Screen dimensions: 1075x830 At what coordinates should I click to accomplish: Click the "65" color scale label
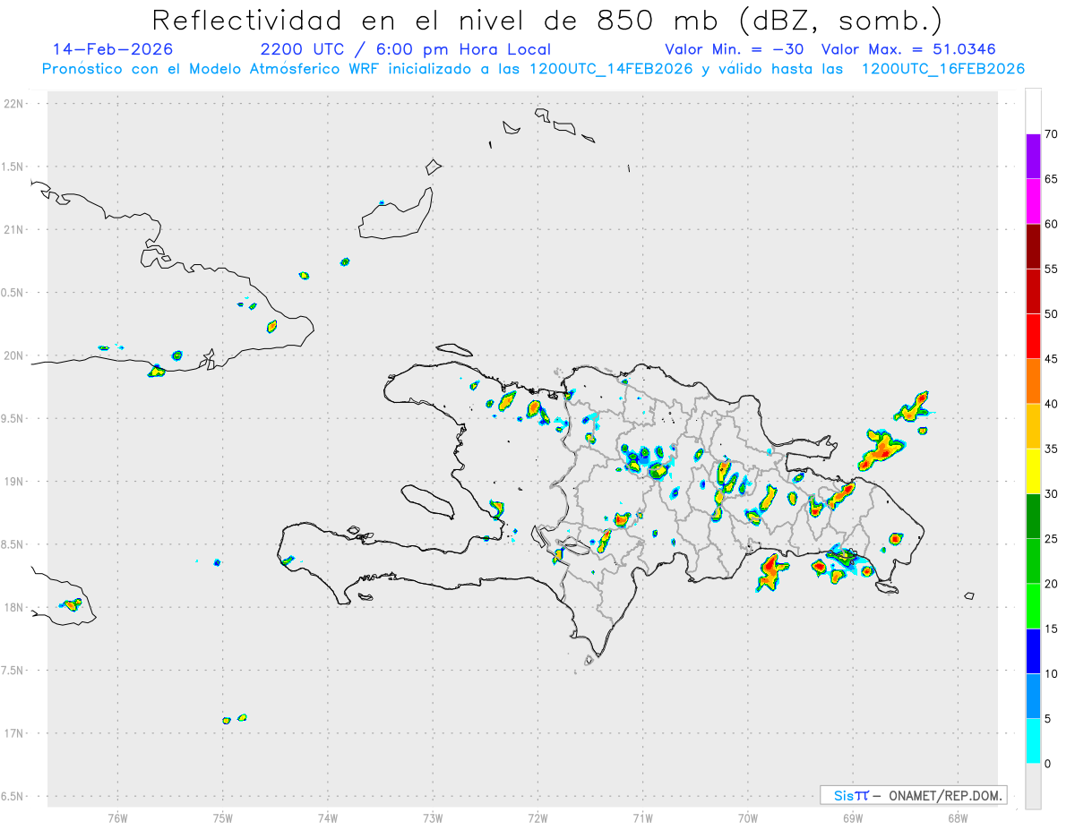pos(1051,179)
